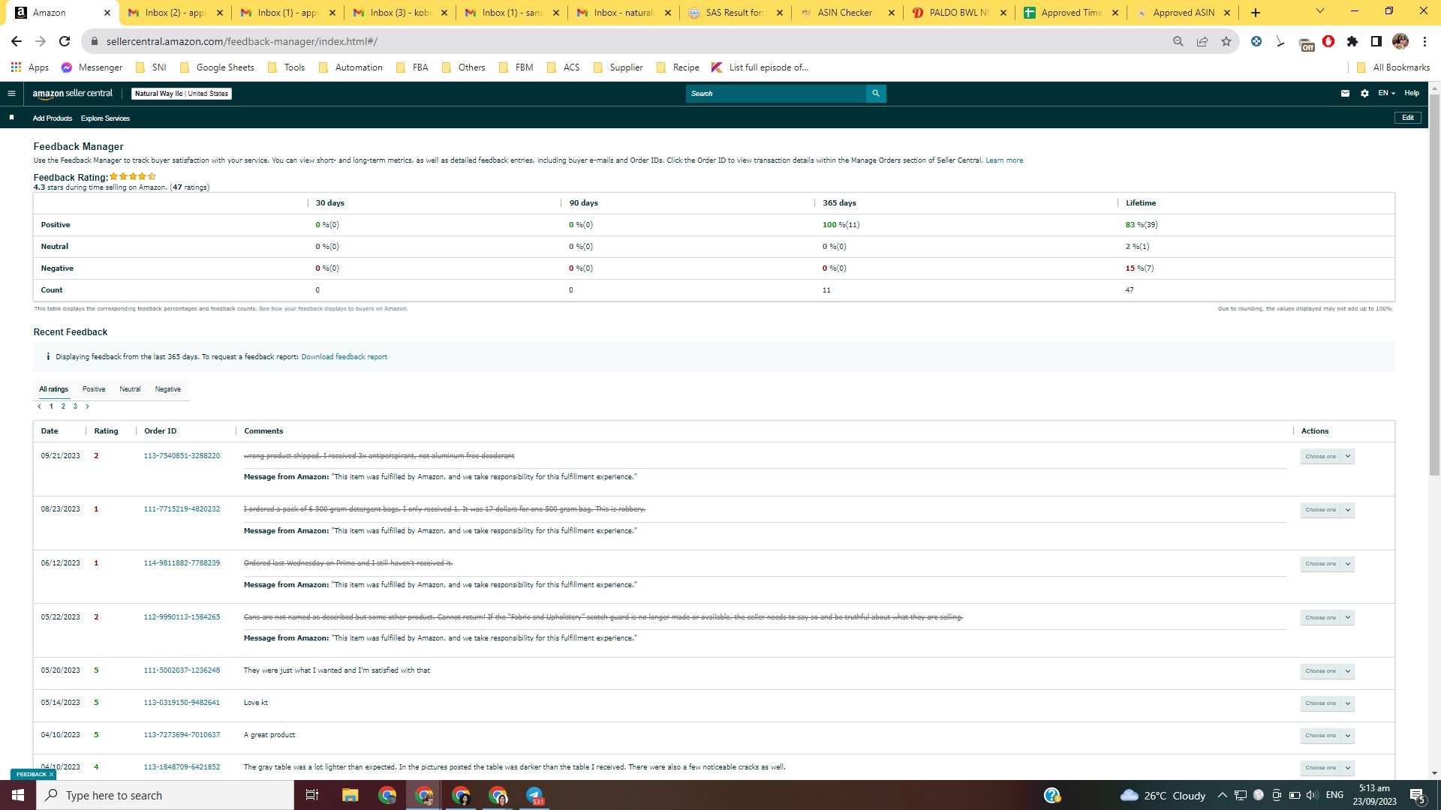1441x810 pixels.
Task: Reload the page with the refresh icon
Action: [65, 41]
